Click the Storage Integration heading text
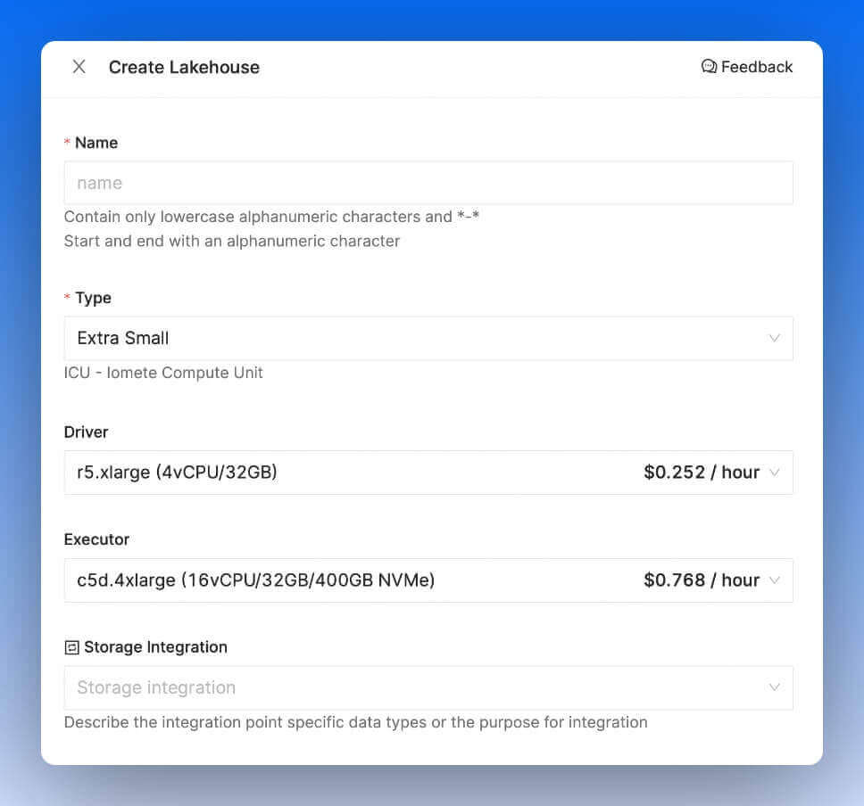This screenshot has height=806, width=864. click(x=155, y=647)
